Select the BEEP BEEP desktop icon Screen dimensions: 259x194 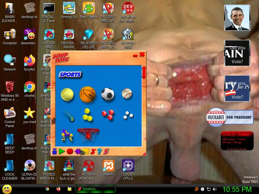10,143
